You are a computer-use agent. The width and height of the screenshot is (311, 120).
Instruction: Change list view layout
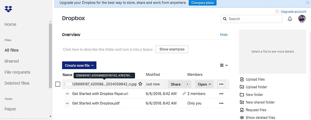(x=224, y=65)
